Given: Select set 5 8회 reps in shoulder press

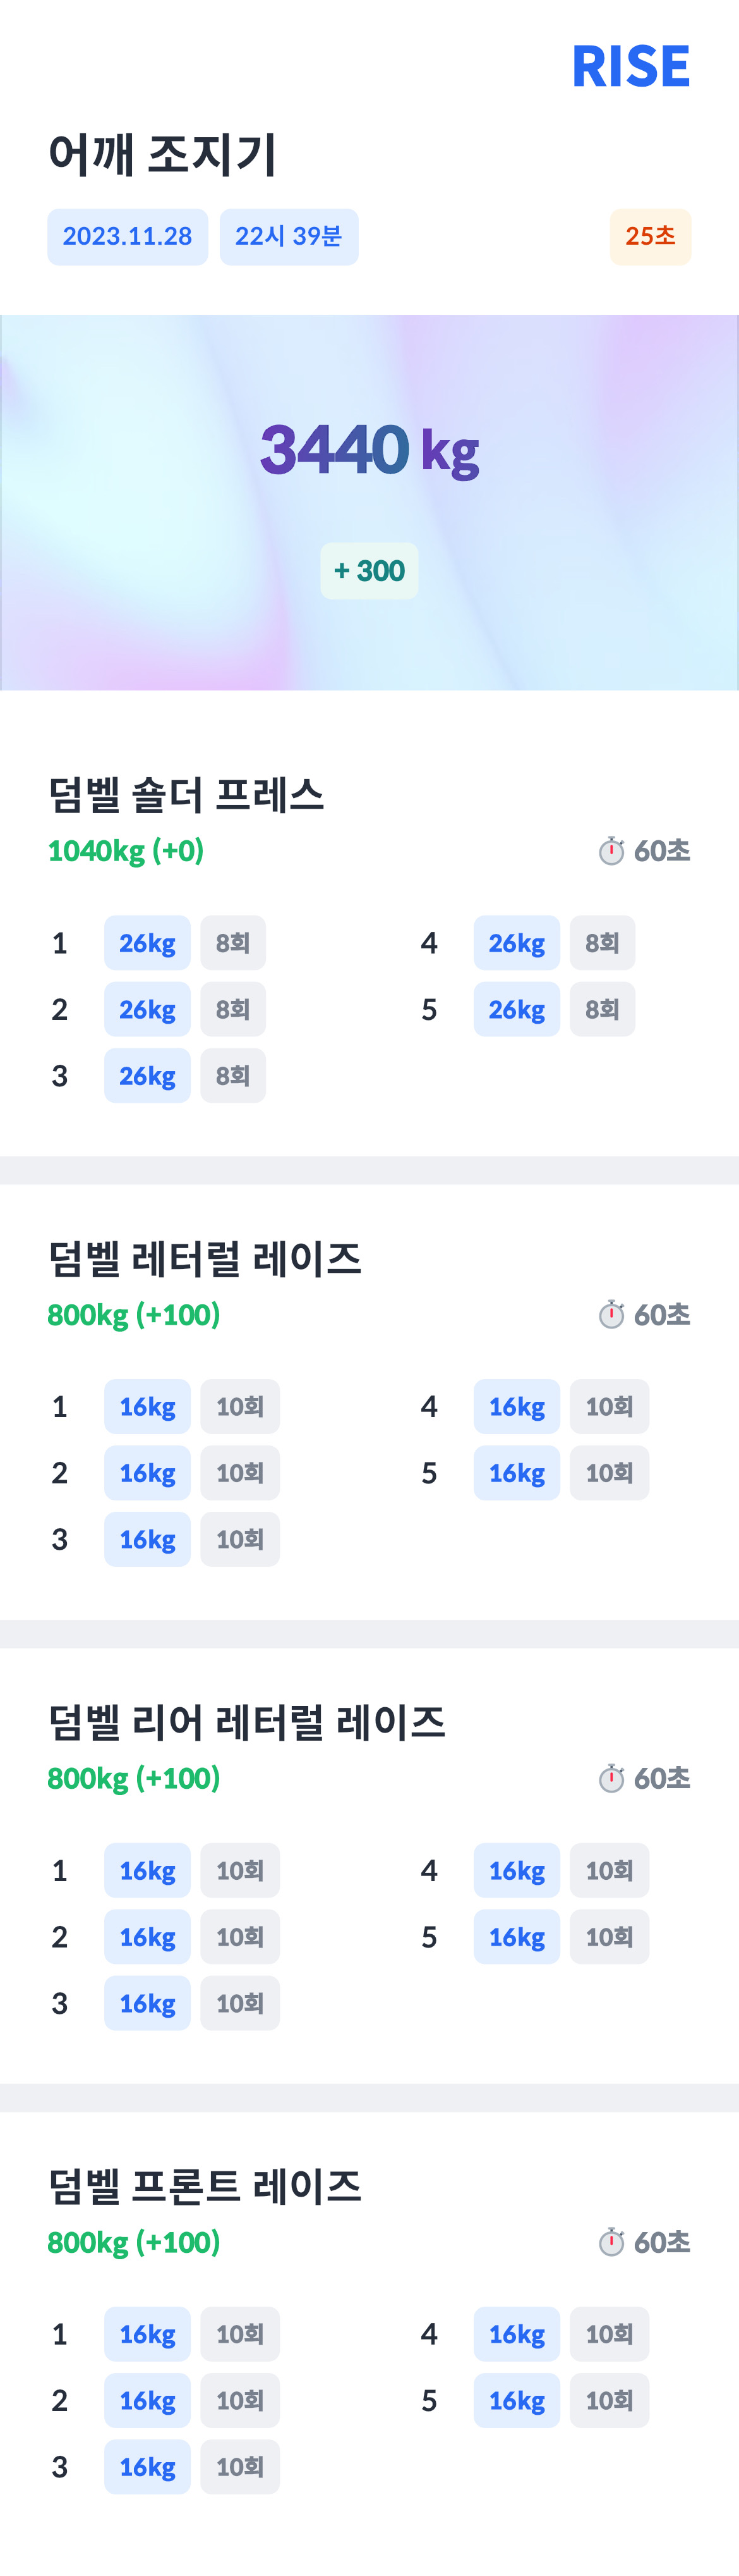Looking at the screenshot, I should (x=602, y=1009).
